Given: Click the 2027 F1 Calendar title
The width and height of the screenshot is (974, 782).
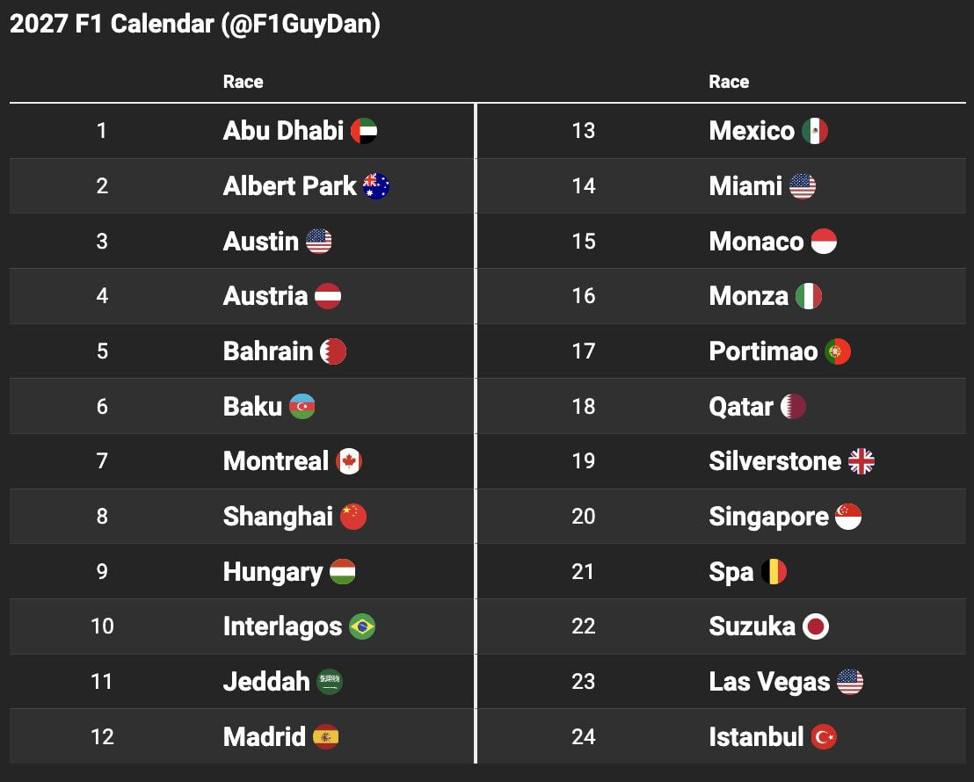Looking at the screenshot, I should click(x=195, y=24).
